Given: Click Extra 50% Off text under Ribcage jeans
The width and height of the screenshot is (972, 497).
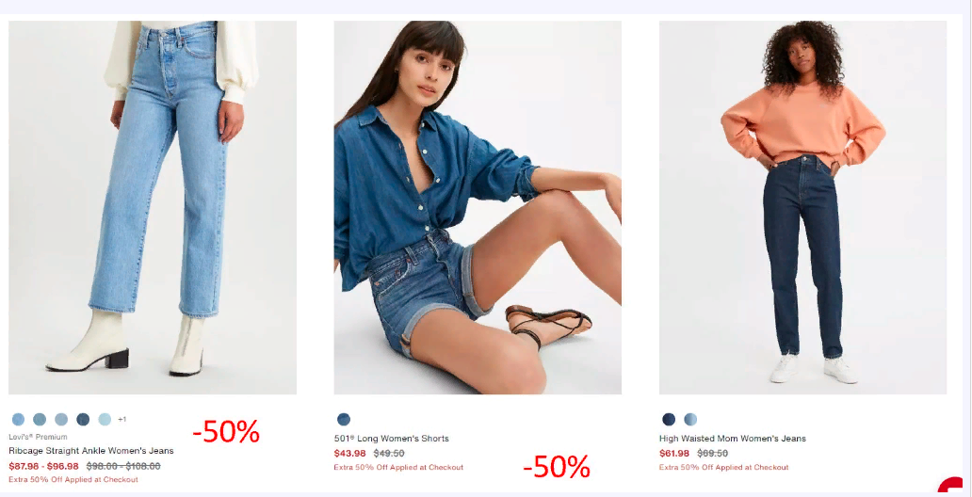Looking at the screenshot, I should 73,480.
